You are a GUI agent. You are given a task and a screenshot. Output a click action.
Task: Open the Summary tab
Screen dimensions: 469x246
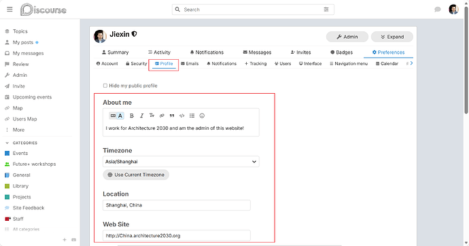pos(115,52)
